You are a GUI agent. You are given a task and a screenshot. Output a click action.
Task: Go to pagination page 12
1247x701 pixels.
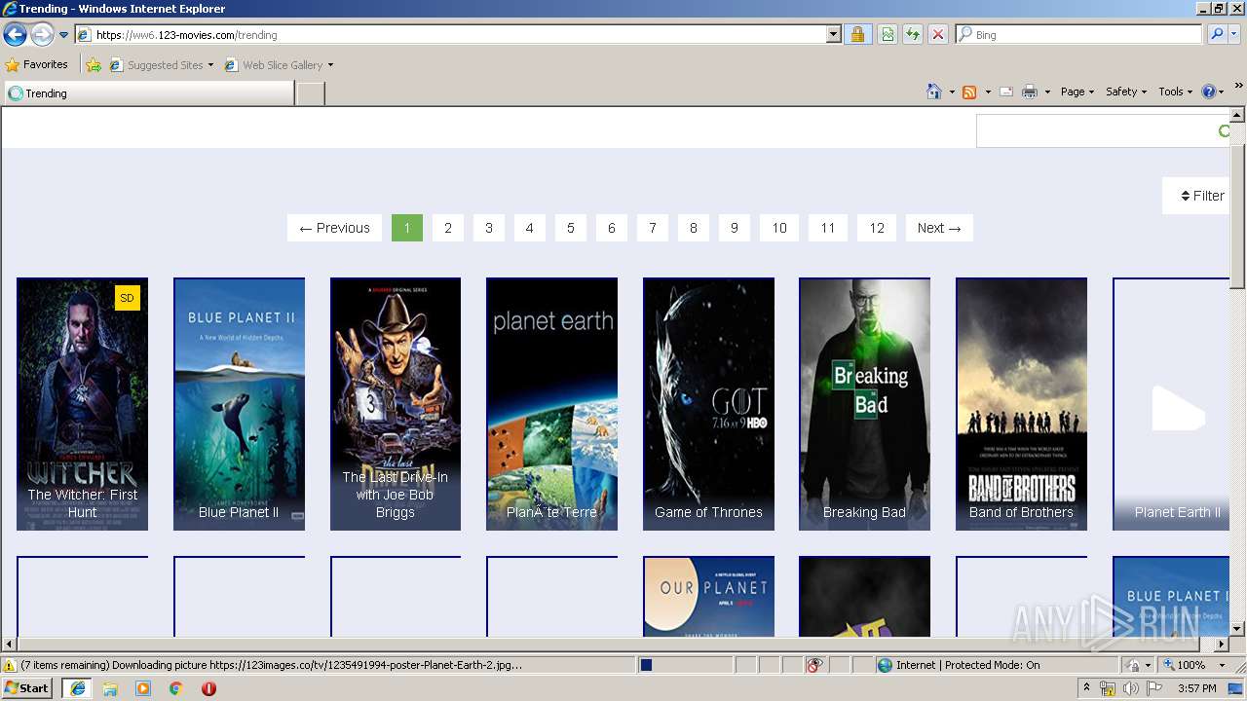pyautogui.click(x=877, y=228)
